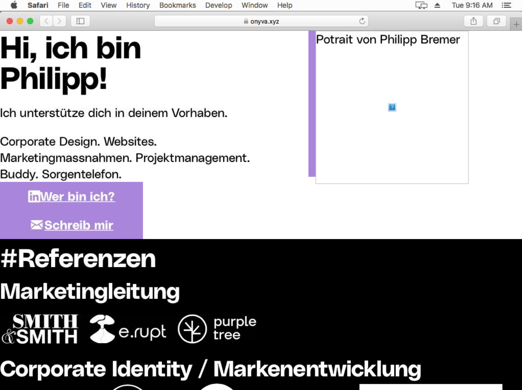
Task: Click the purple tree logo
Action: click(217, 329)
